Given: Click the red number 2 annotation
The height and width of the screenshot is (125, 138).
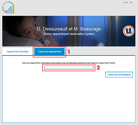Looking at the screenshot, I should [98, 68].
